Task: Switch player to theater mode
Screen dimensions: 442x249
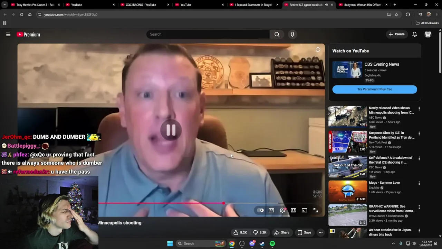Action: pos(294,210)
